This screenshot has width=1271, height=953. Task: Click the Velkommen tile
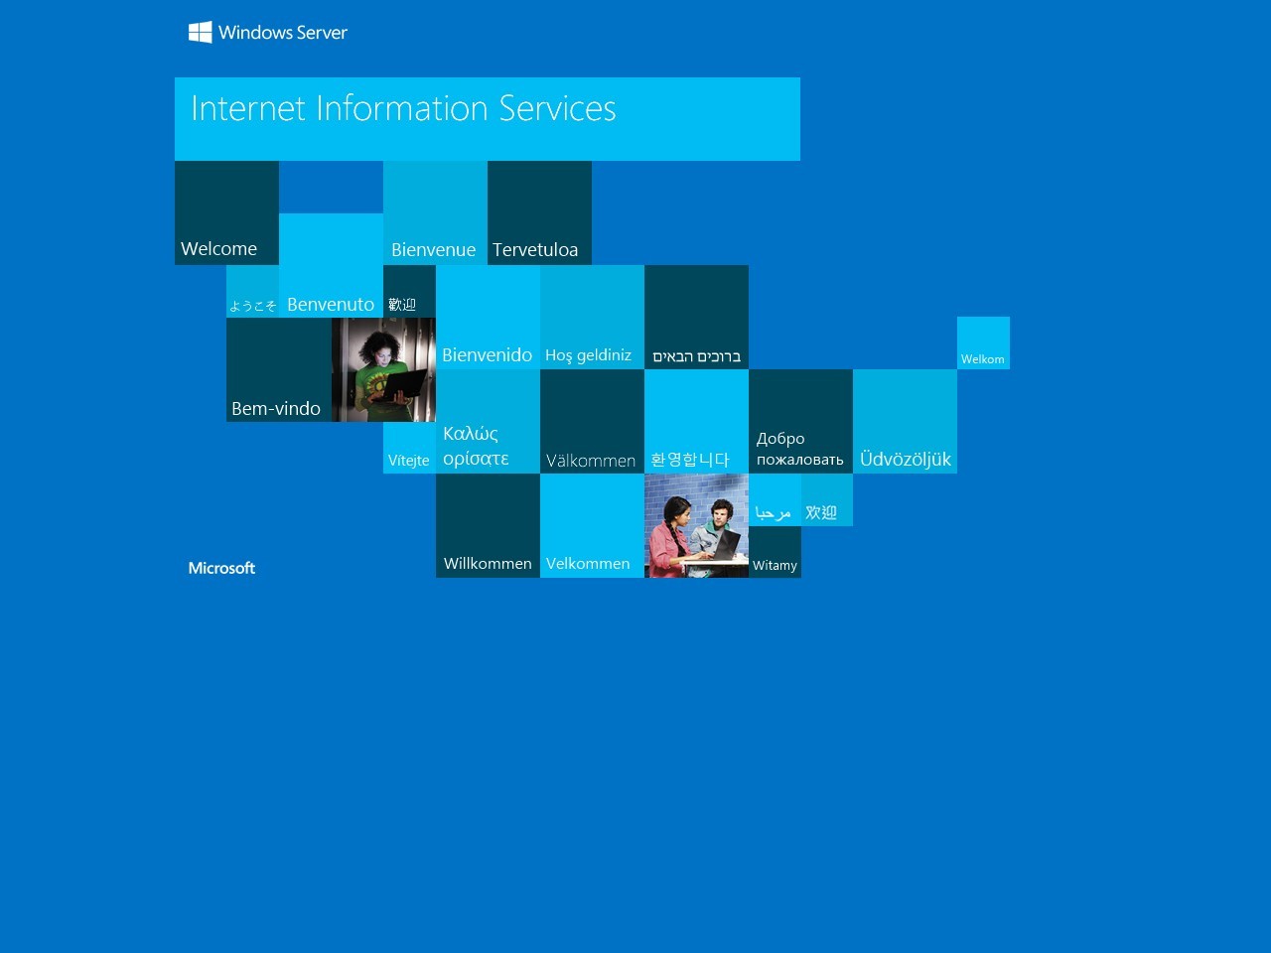(592, 526)
